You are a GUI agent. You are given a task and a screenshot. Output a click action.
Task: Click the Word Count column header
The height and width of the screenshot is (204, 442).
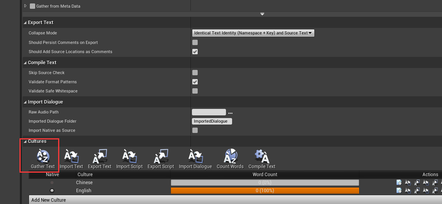[x=265, y=175]
